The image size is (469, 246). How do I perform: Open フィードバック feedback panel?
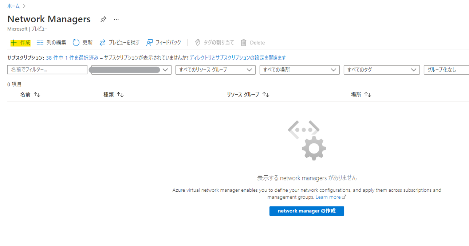[163, 43]
